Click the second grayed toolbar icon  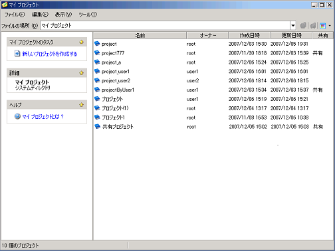pyautogui.click(x=312, y=26)
